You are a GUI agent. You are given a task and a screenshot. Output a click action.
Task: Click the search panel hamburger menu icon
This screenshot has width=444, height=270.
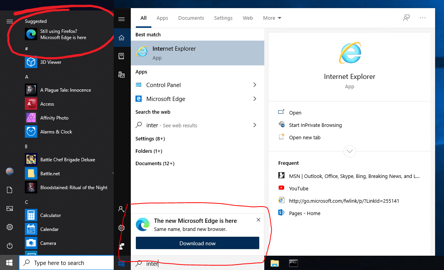coord(121,19)
